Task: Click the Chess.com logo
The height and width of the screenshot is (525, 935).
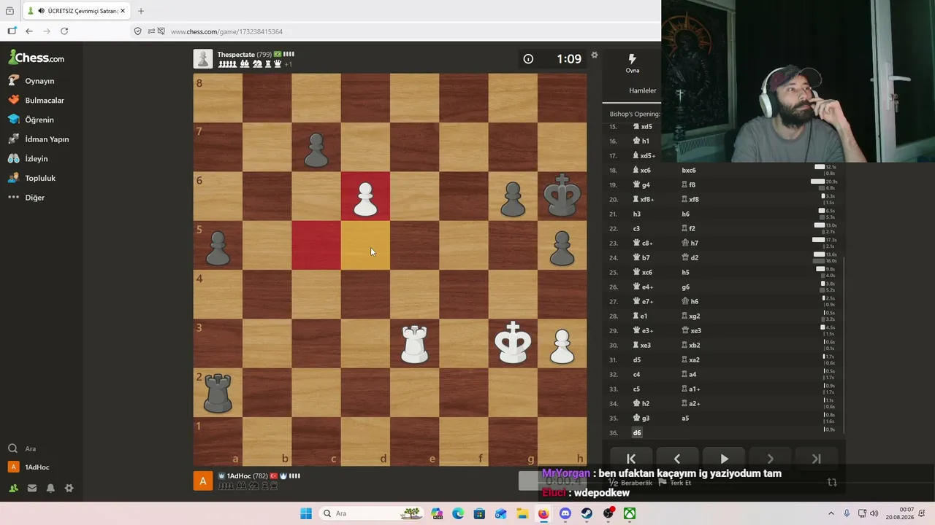Action: click(37, 58)
